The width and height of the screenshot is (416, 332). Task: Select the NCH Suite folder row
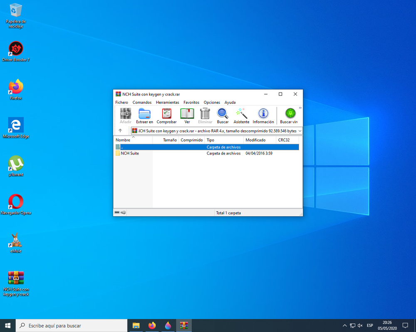coord(207,153)
